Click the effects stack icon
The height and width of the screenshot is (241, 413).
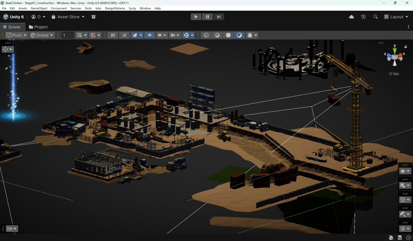(135, 35)
